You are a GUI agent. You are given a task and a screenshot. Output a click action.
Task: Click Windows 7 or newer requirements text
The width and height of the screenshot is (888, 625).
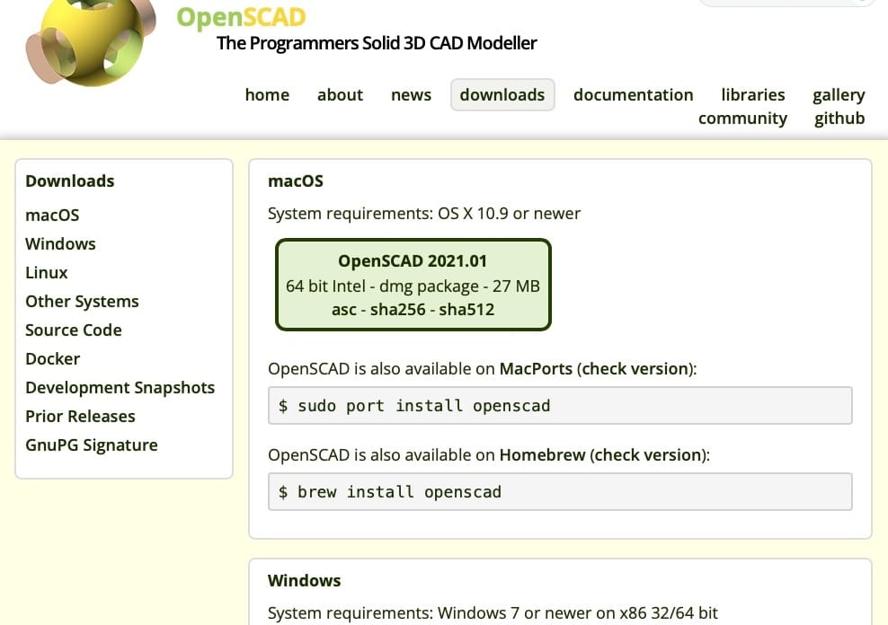click(493, 613)
